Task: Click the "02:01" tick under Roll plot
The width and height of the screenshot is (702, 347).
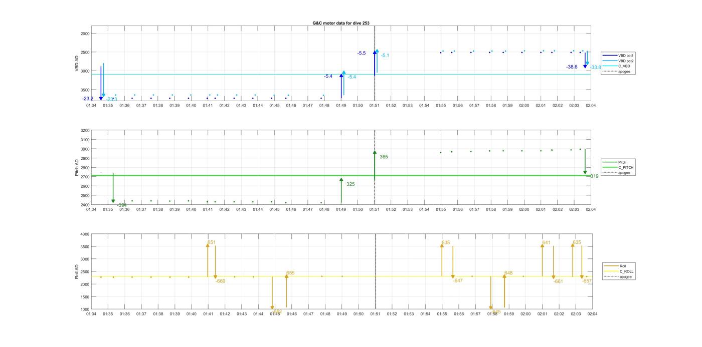Action: point(543,314)
